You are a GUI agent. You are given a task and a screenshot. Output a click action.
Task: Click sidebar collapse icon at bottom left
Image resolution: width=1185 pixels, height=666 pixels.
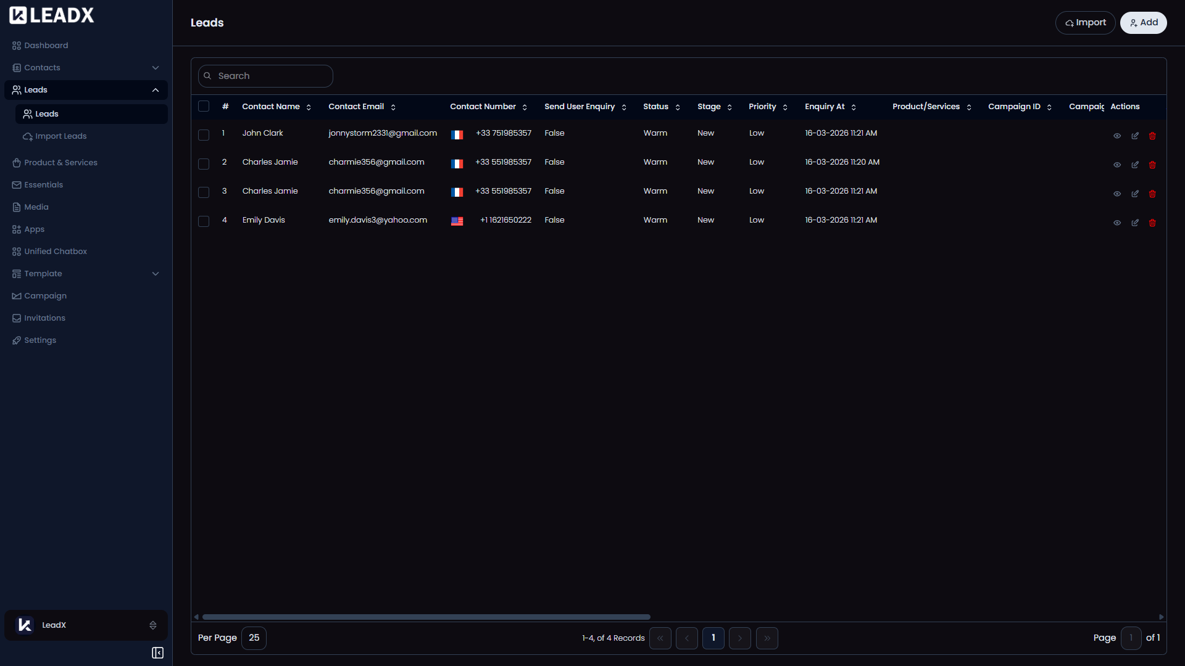click(x=157, y=652)
